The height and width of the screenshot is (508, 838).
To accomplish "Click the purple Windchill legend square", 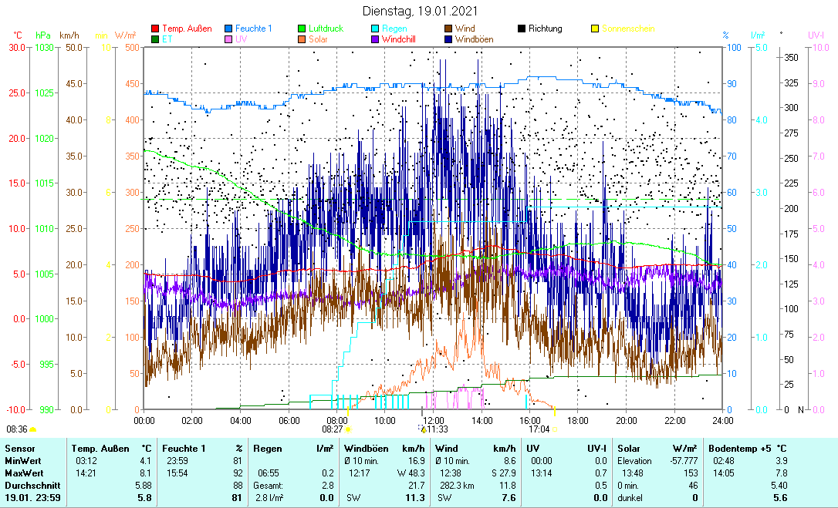I will coord(375,39).
